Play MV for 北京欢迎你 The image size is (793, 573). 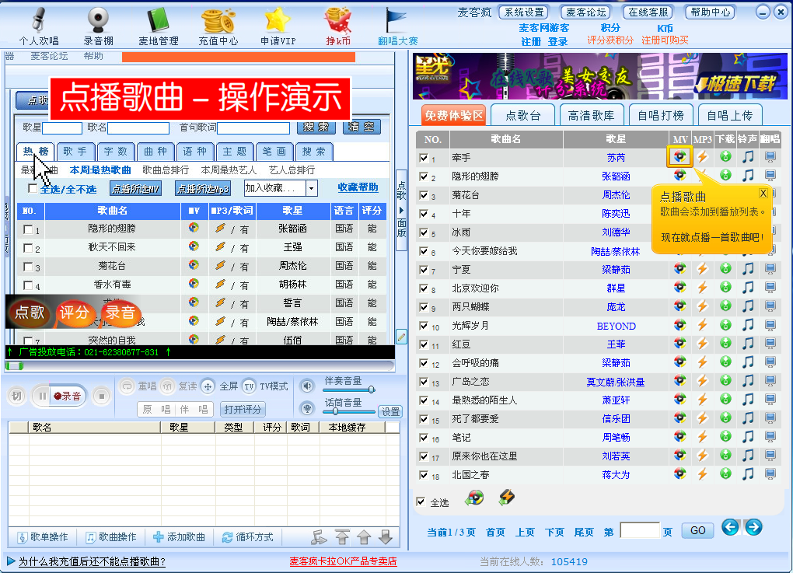[679, 287]
